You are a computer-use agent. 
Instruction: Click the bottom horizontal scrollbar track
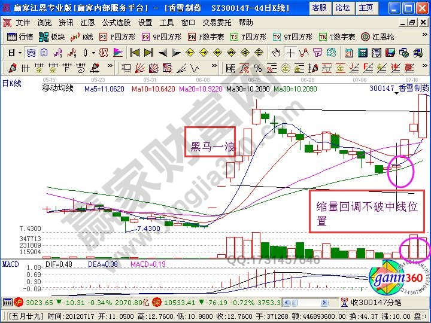point(311,302)
